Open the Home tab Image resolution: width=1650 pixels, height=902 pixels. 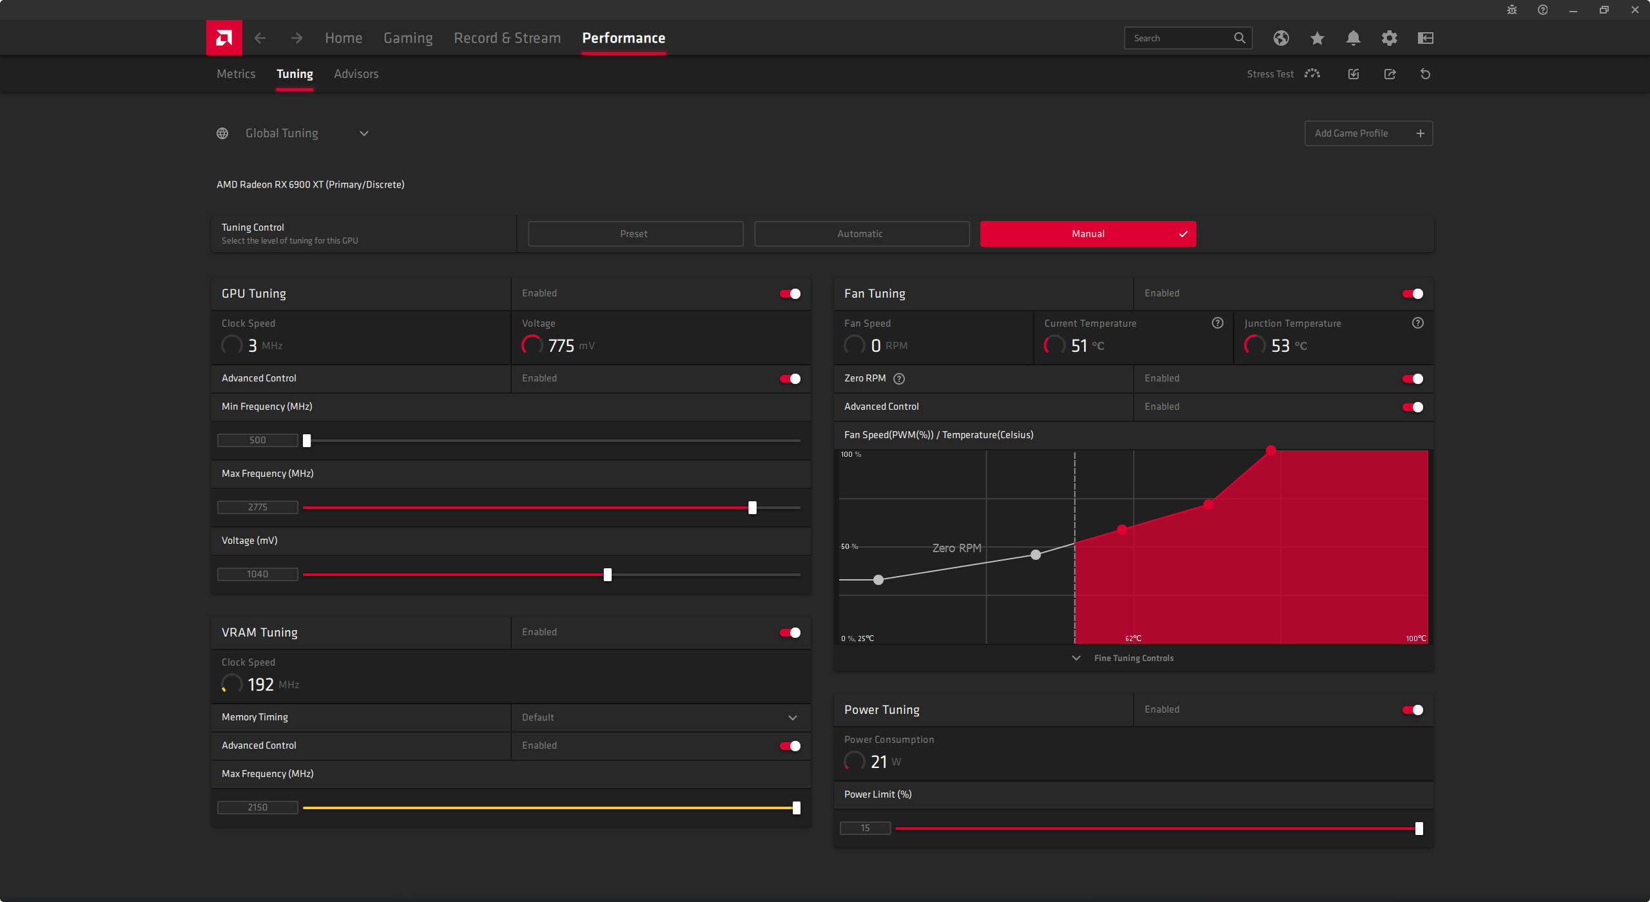point(344,38)
